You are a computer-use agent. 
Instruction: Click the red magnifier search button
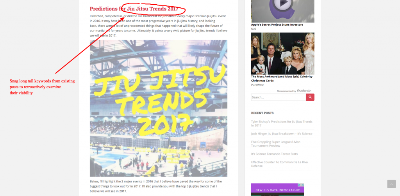click(310, 97)
